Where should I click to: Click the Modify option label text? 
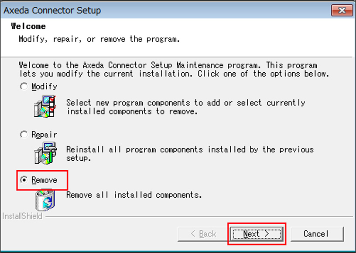[x=44, y=87]
